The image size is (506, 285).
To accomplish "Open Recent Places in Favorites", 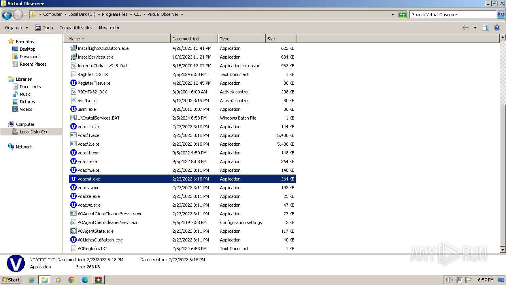I will coord(33,64).
